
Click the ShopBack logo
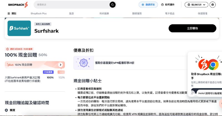click(x=18, y=5)
